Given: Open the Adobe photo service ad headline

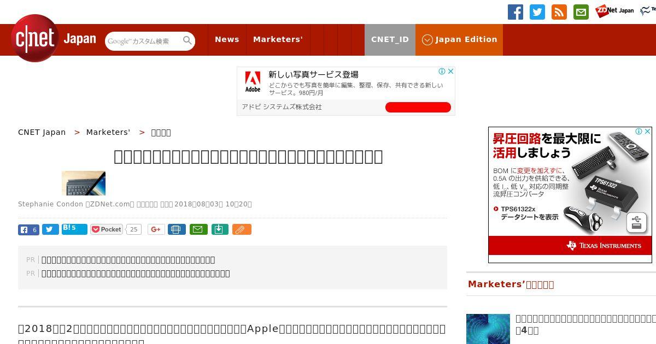Looking at the screenshot, I should (313, 75).
